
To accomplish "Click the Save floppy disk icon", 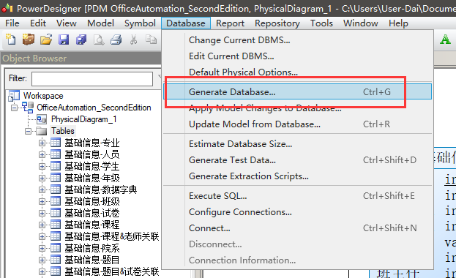I will 64,40.
